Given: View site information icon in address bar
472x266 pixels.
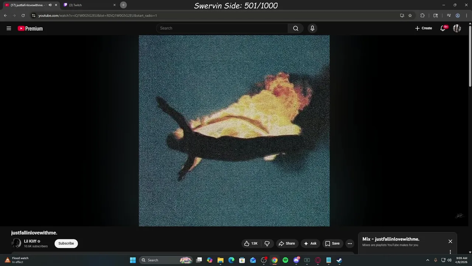Looking at the screenshot, I should pyautogui.click(x=34, y=16).
